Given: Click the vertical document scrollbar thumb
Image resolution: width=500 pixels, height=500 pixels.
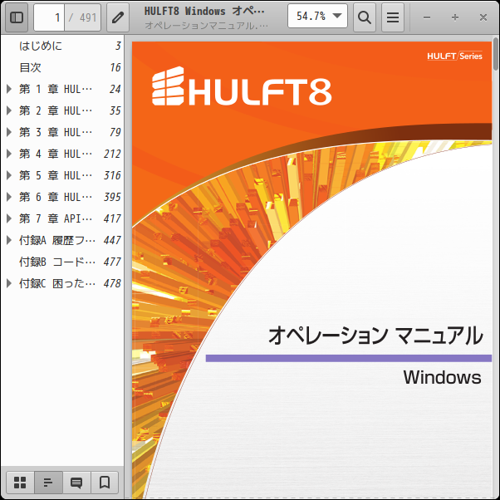Looking at the screenshot, I should pyautogui.click(x=496, y=53).
